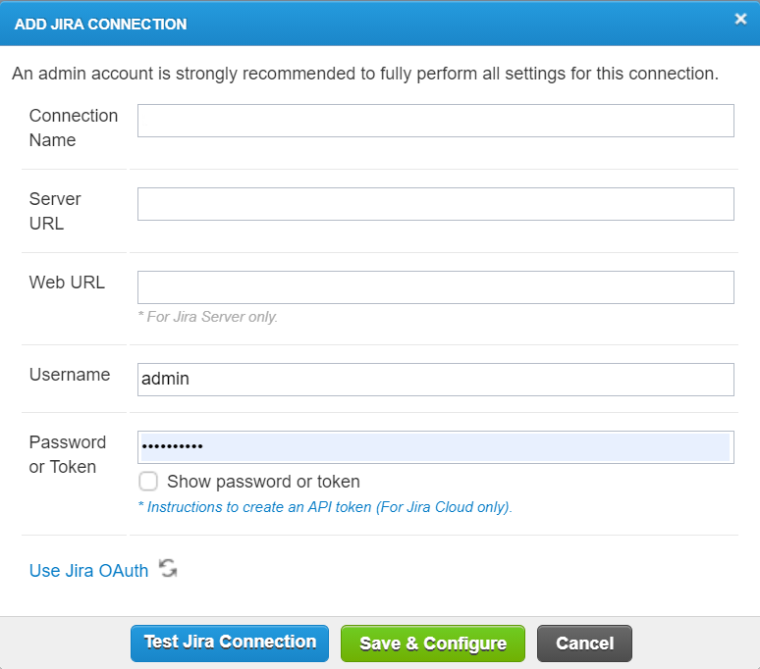
Task: Click the 'Server URL' field label
Action: click(55, 211)
